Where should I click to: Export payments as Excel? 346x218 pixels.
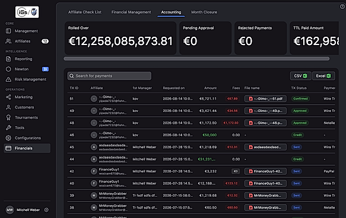pyautogui.click(x=323, y=76)
